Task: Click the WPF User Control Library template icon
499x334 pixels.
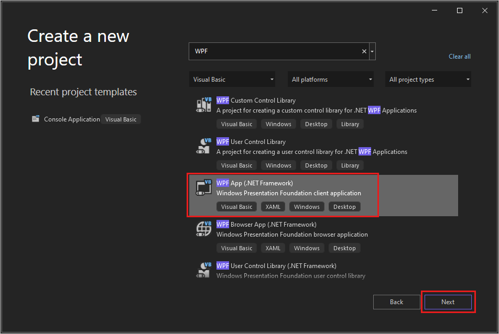Action: tap(203, 146)
